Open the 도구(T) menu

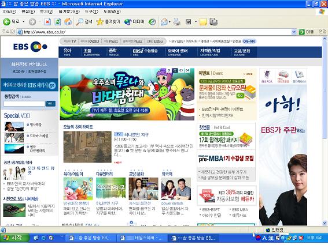click(x=91, y=12)
